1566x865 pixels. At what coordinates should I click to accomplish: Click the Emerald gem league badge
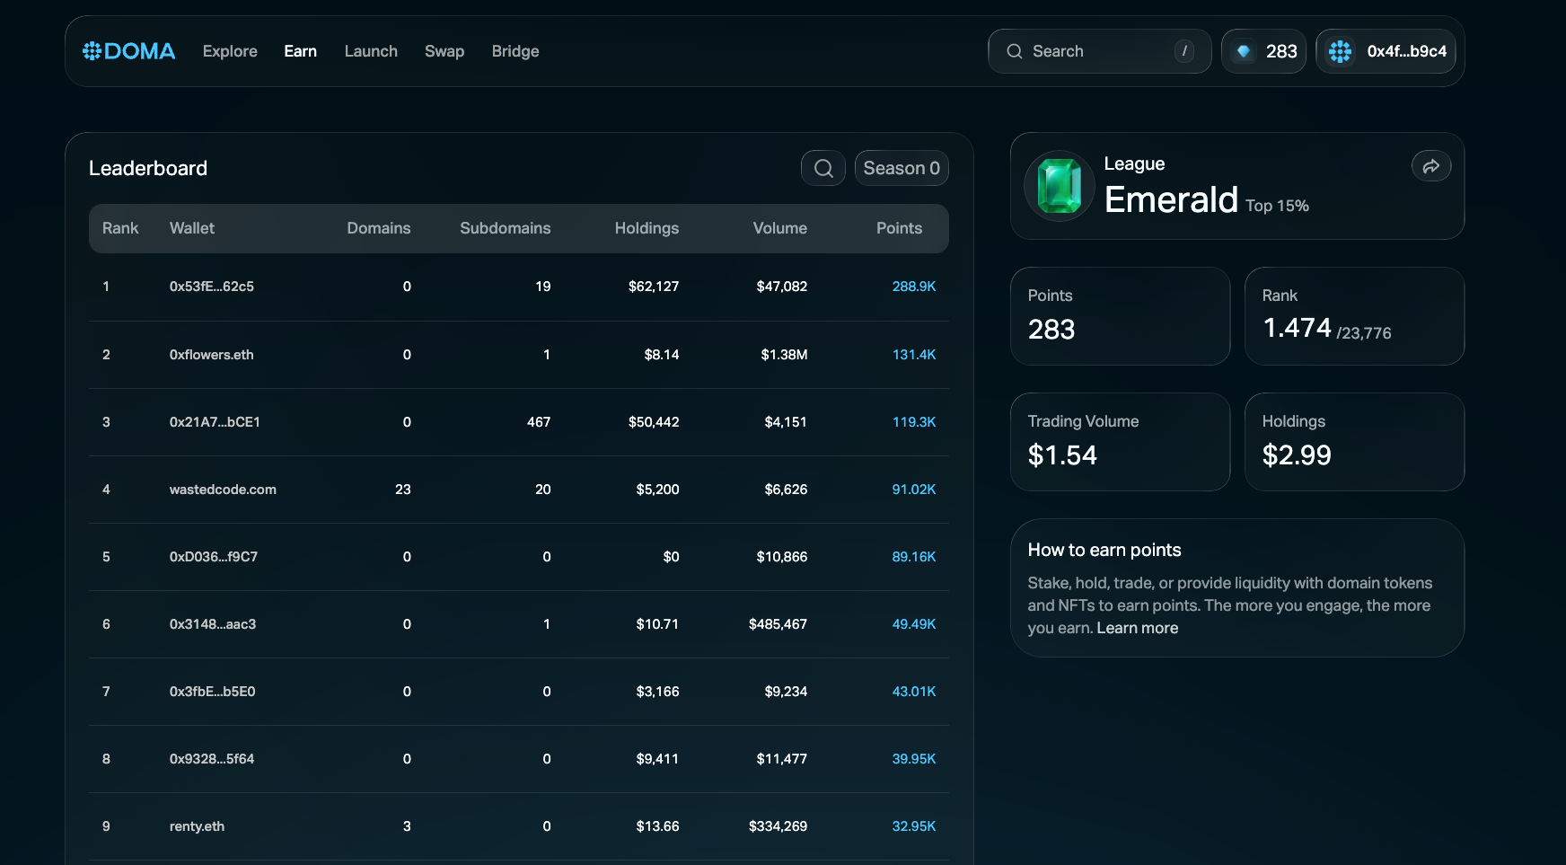(1060, 186)
